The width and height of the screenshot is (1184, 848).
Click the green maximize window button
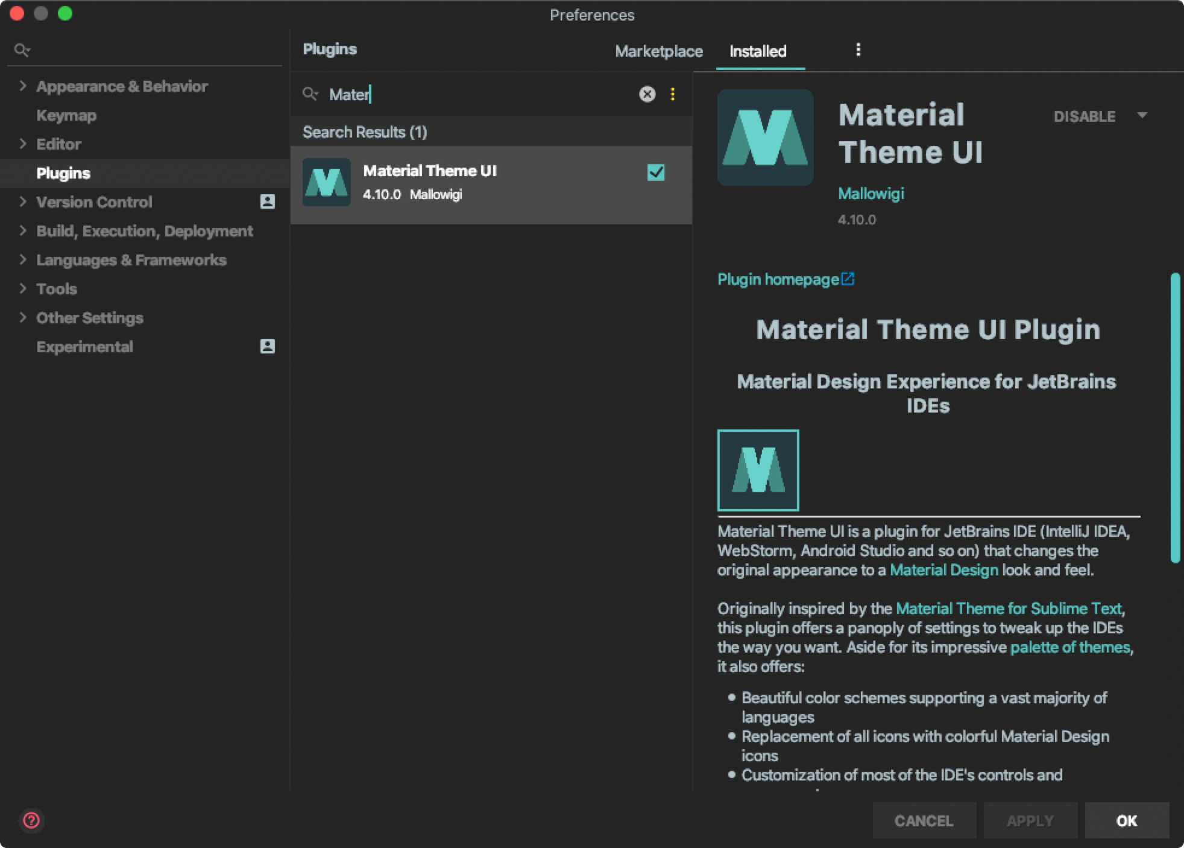click(65, 14)
